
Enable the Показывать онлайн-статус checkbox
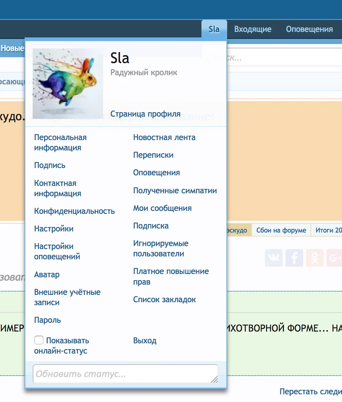pyautogui.click(x=39, y=340)
